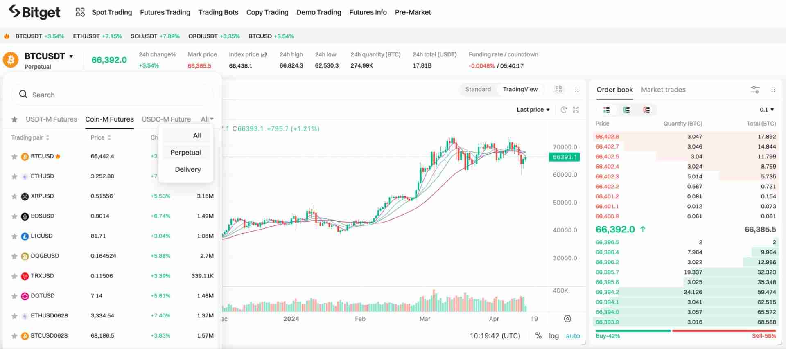786x349 pixels.
Task: Open order book settings sliders icon
Action: point(755,90)
